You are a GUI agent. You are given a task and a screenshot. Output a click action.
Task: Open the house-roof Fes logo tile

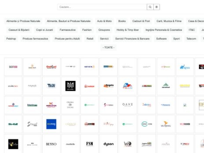point(128,86)
